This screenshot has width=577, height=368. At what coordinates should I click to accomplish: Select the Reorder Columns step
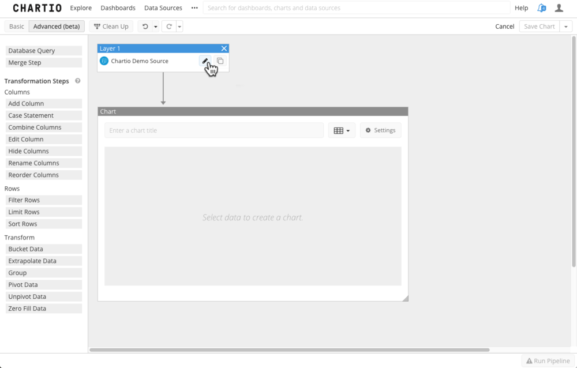click(44, 175)
